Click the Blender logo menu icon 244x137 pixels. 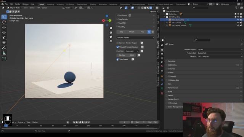coord(3,4)
